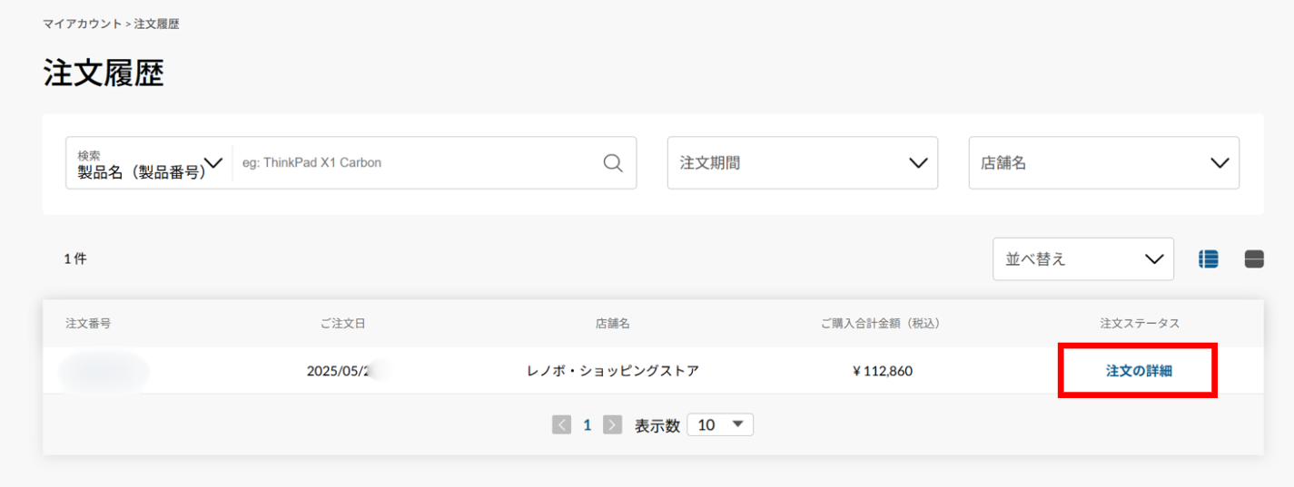The height and width of the screenshot is (487, 1294).
Task: Switch to list view icon
Action: click(1208, 259)
